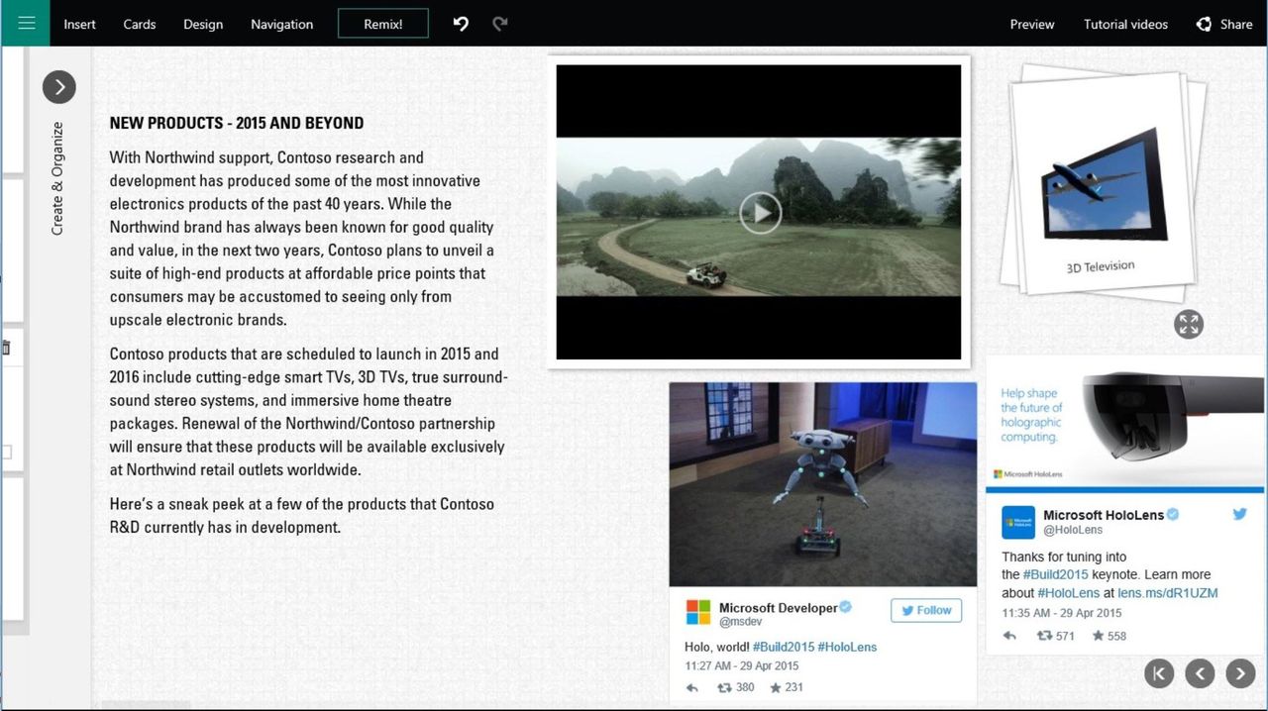Jump to the first section
Screen dimensions: 1268x711
coord(1159,673)
